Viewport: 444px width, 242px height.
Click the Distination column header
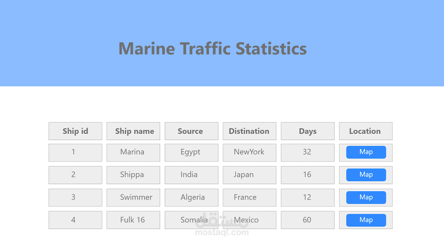(x=249, y=131)
